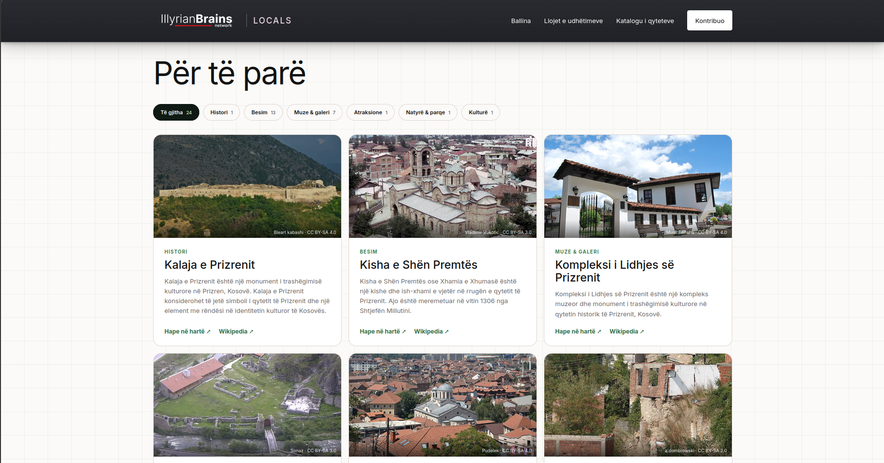The height and width of the screenshot is (463, 884).
Task: Click Kalaja e Prizrenit title
Action: [210, 265]
